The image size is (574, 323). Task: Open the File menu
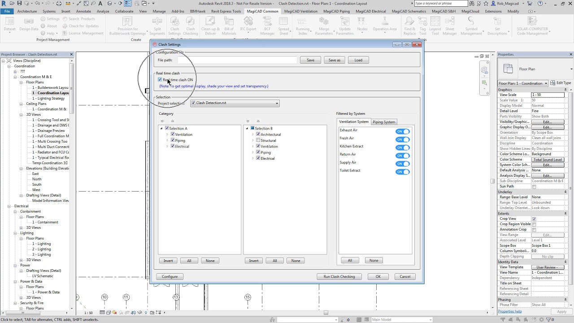pyautogui.click(x=7, y=11)
